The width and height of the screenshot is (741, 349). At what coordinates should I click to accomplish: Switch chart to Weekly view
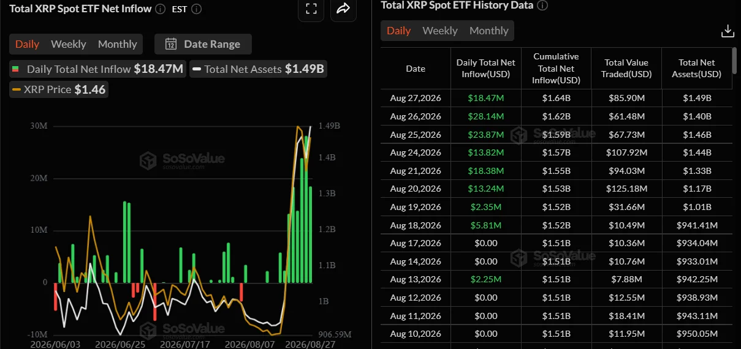point(69,44)
